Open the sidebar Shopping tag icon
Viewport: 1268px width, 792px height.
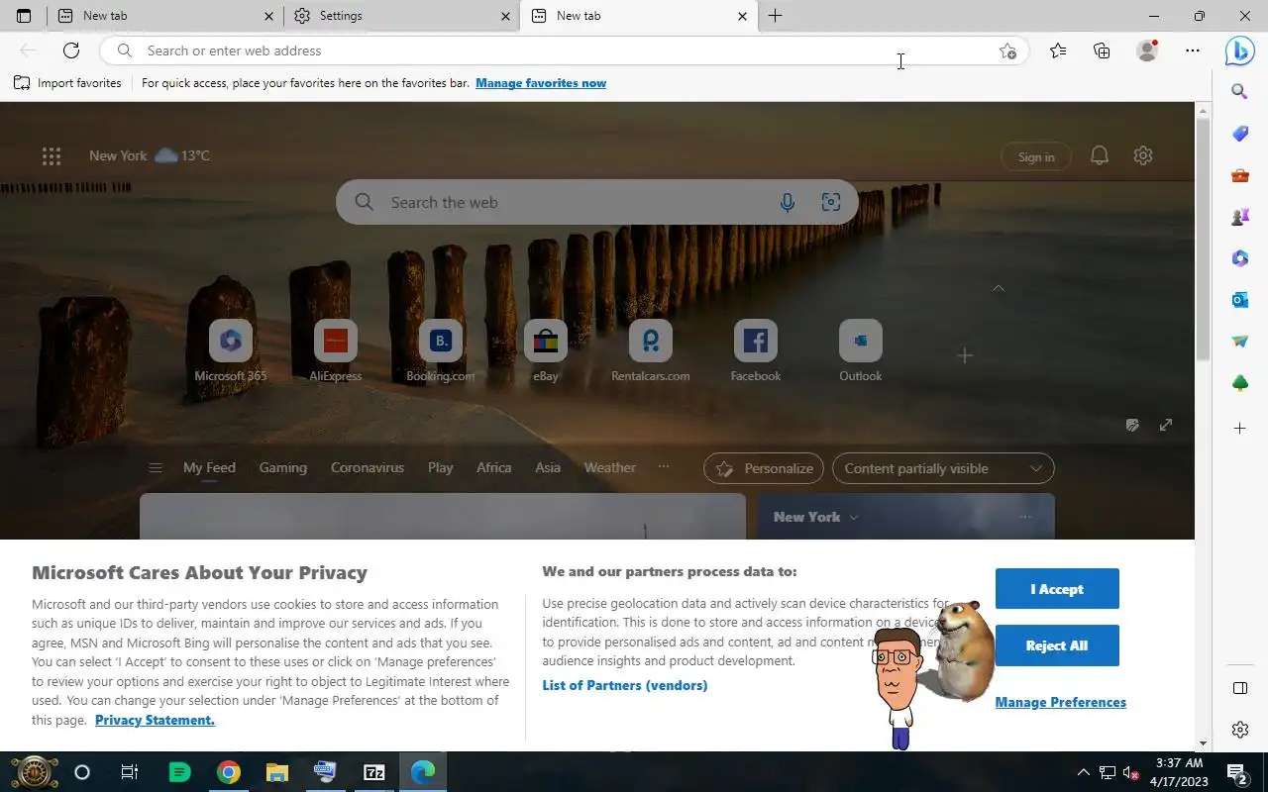click(1239, 134)
